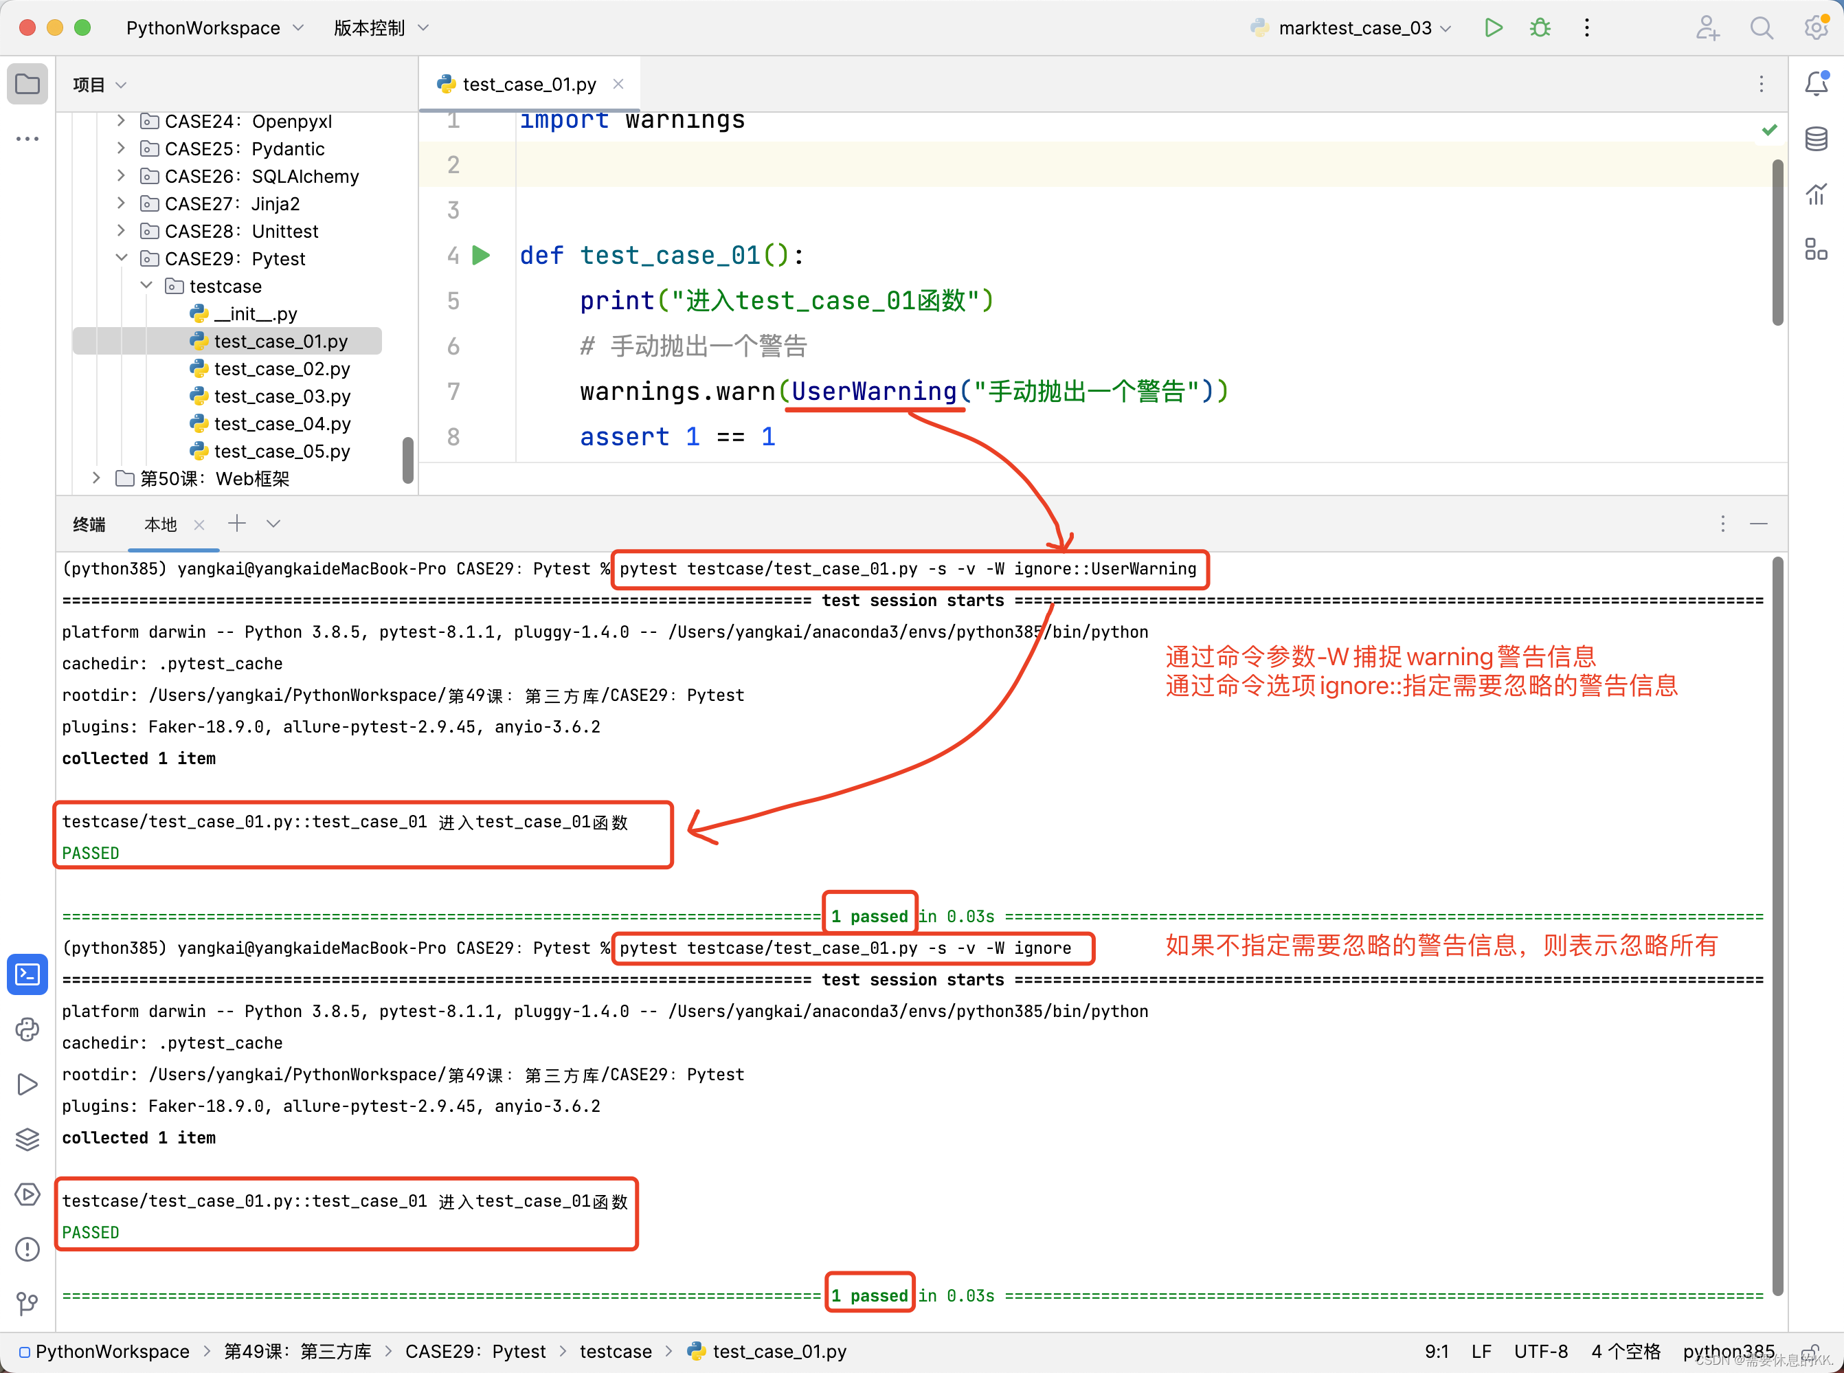
Task: Open terminal panel options vertical dots
Action: (x=1722, y=524)
